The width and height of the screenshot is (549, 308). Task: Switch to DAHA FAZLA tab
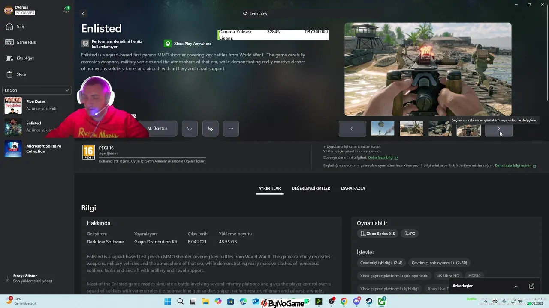tap(353, 188)
